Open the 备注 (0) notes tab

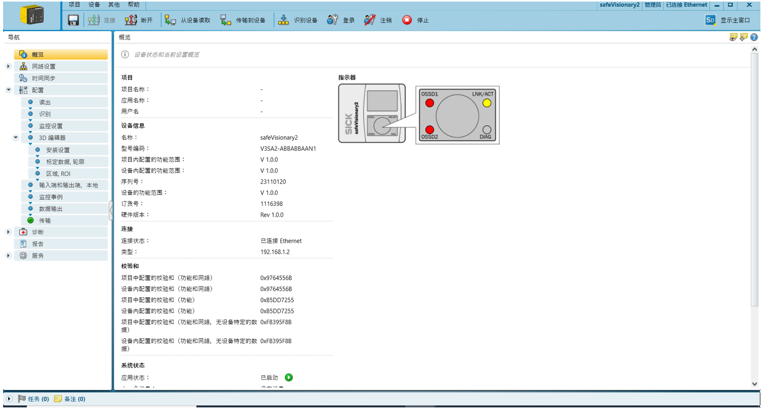[70, 399]
